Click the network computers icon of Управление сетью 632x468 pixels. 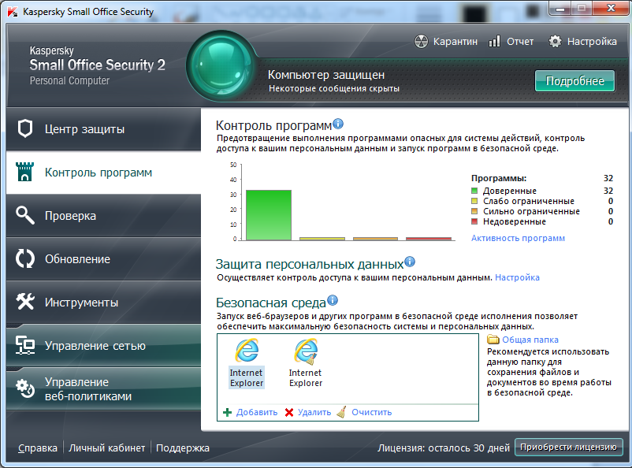(x=25, y=345)
